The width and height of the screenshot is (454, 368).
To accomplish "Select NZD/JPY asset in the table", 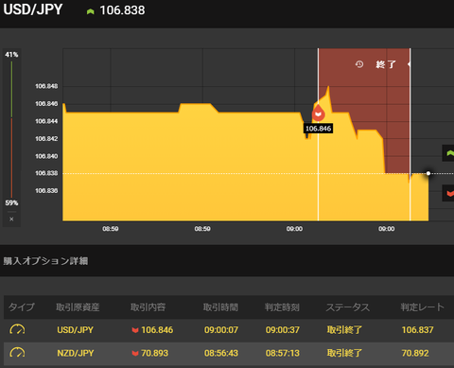I will (x=76, y=353).
